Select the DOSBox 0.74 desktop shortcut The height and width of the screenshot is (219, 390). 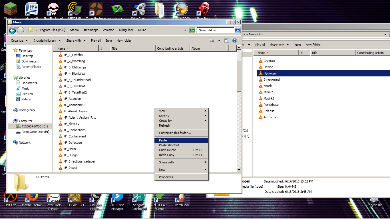click(x=75, y=199)
